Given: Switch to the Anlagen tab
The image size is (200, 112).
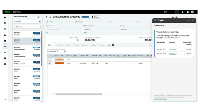Looking at the screenshot, I should point(110,45).
